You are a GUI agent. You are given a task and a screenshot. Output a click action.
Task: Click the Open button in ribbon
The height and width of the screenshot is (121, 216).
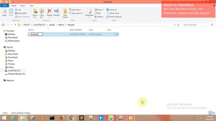pos(99,10)
